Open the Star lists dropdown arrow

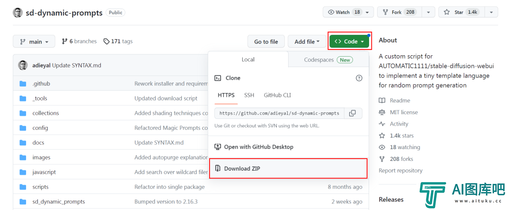click(491, 12)
